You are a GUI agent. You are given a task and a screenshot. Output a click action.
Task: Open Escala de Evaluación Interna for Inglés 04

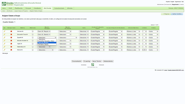pyautogui.click(x=97, y=44)
